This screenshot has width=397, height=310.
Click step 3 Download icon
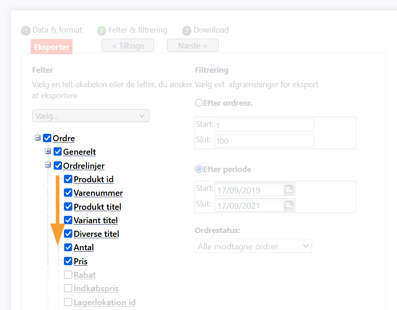click(187, 31)
